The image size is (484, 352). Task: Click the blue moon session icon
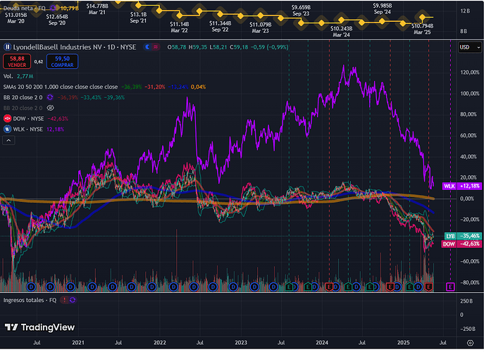click(147, 47)
